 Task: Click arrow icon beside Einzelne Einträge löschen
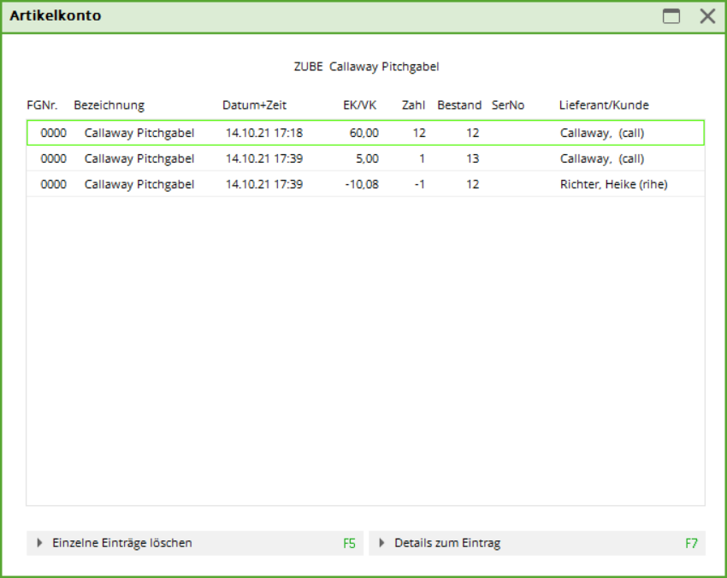pyautogui.click(x=40, y=543)
